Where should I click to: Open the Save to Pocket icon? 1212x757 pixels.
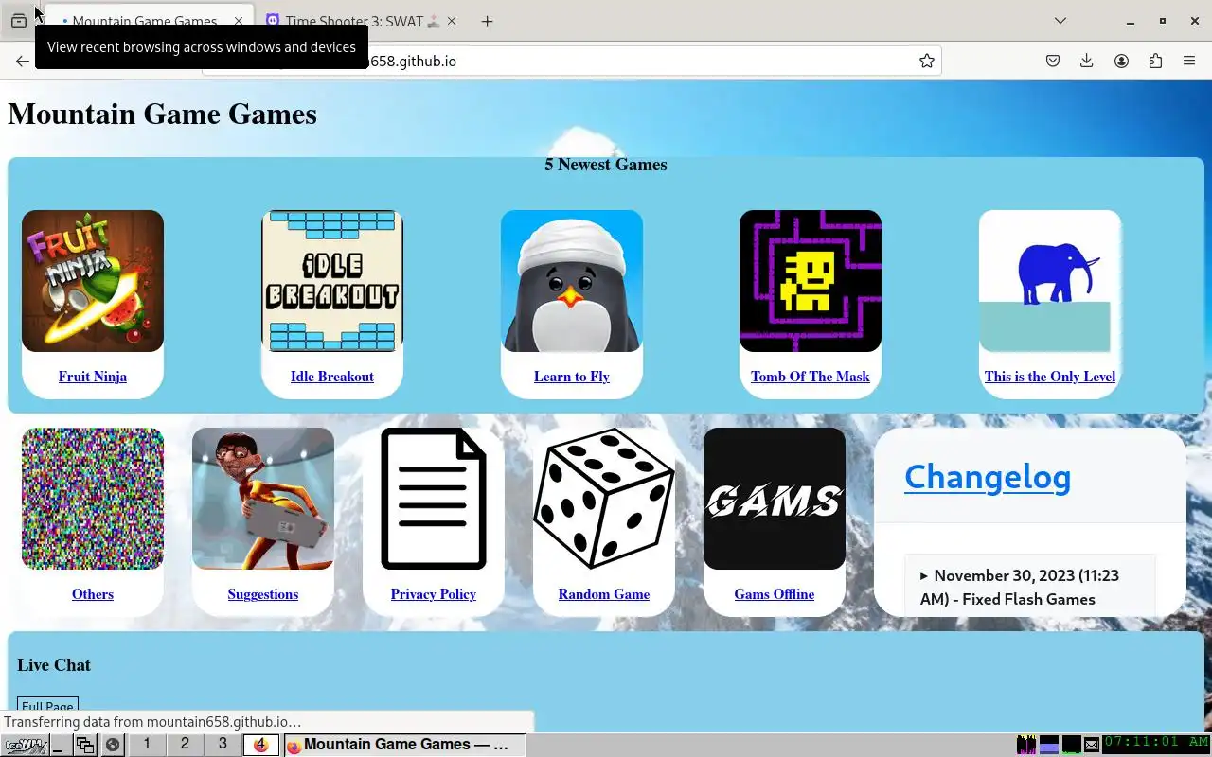[x=1053, y=61]
